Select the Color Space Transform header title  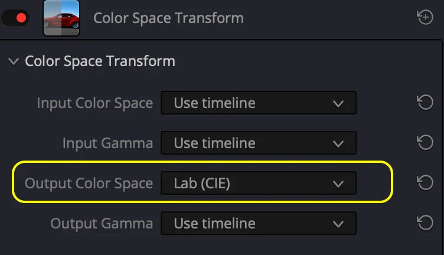pyautogui.click(x=168, y=18)
